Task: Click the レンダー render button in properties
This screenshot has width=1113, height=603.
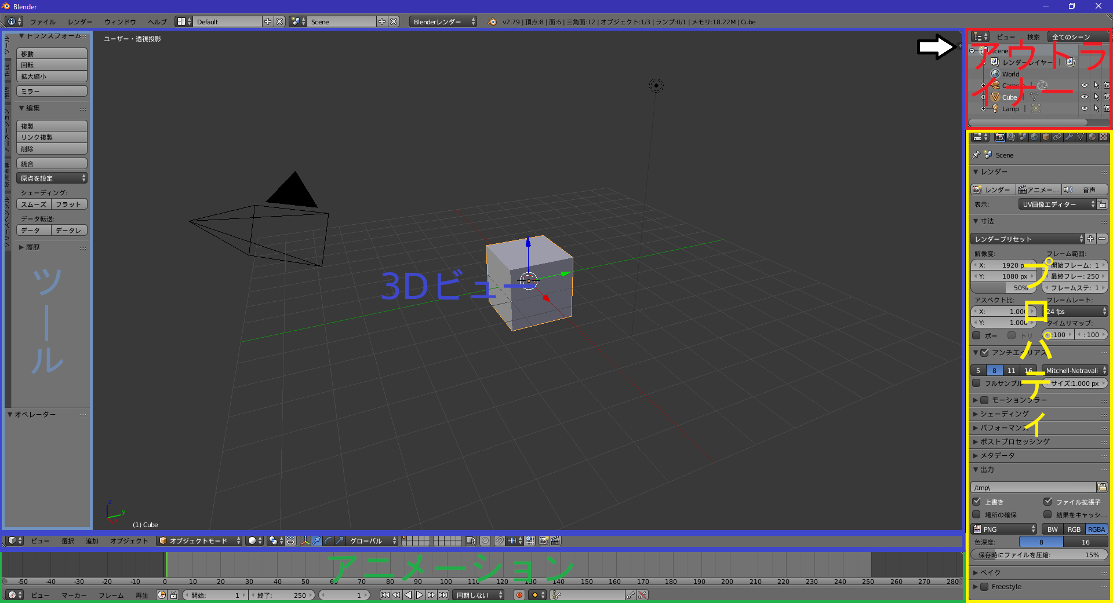Action: tap(992, 189)
